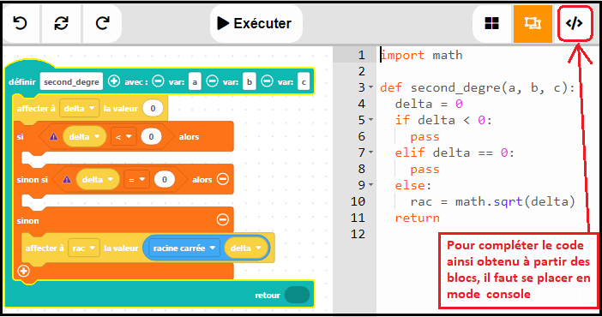Open console code mode icon
Screen dimensions: 602x317
pos(574,23)
